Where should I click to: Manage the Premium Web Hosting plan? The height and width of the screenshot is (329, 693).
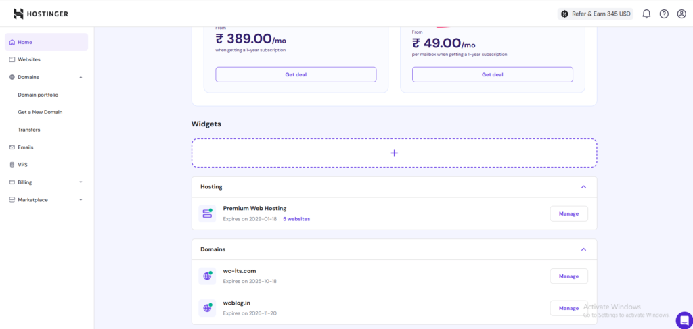568,213
